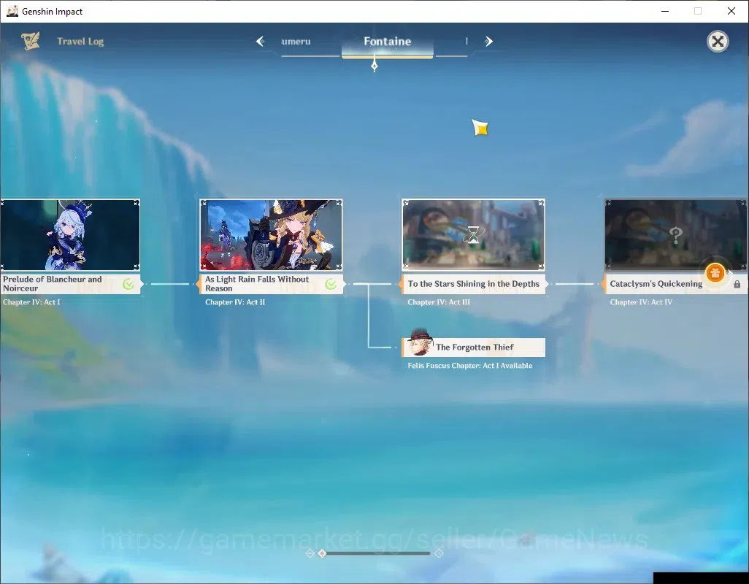
Task: Click the Travel Log book icon
Action: click(30, 41)
